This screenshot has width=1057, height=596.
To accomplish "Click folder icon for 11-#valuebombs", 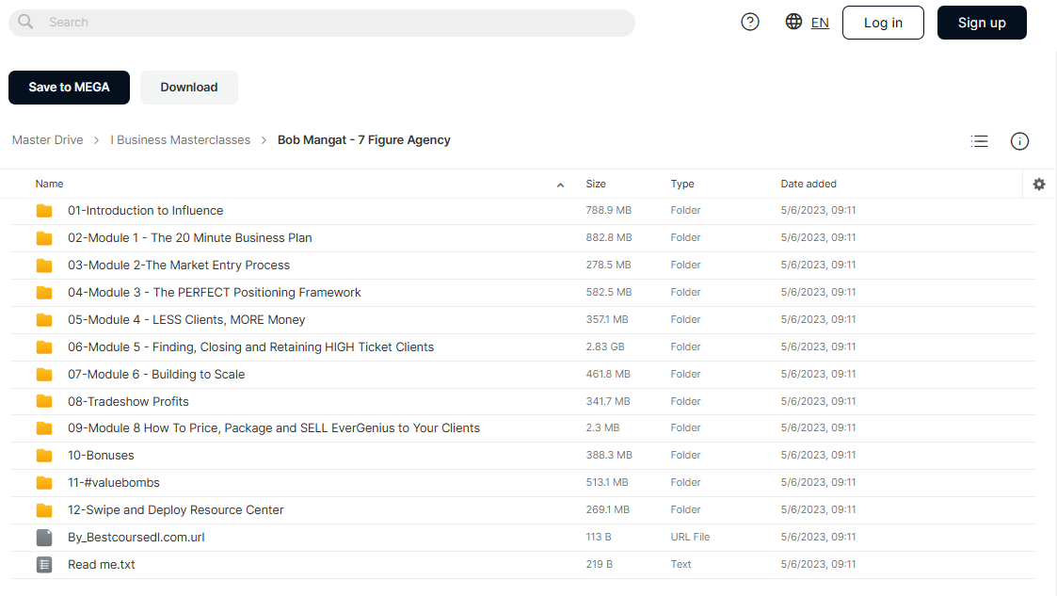I will point(44,483).
